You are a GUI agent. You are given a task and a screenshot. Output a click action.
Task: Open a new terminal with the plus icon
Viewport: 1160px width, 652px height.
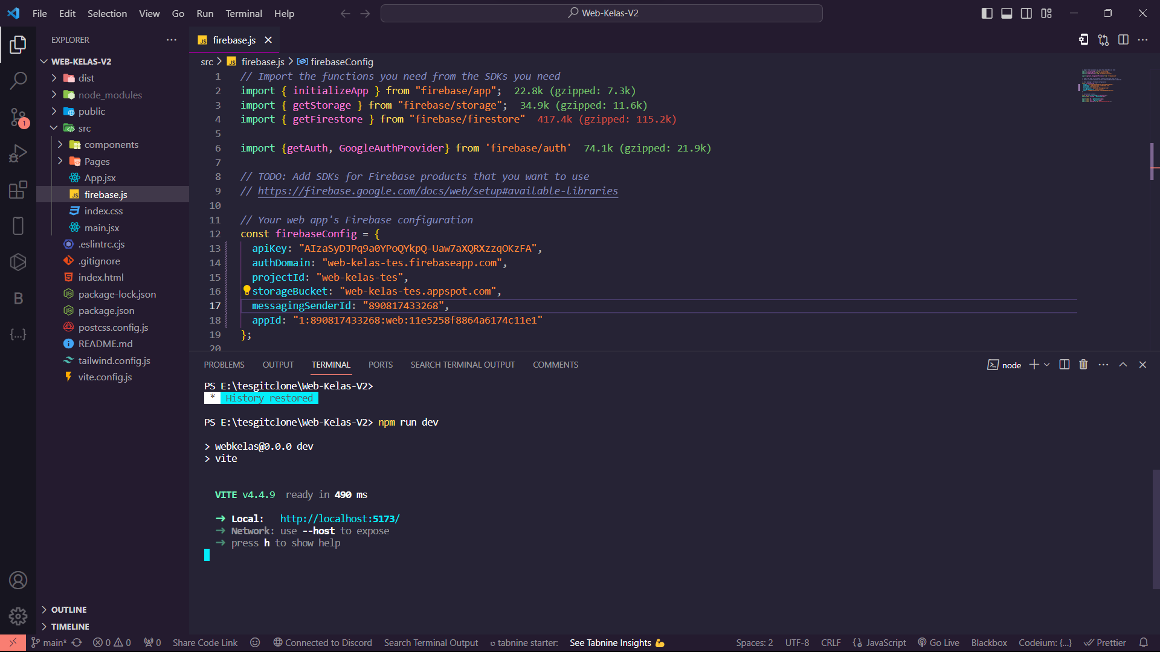1034,365
